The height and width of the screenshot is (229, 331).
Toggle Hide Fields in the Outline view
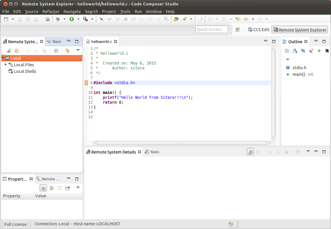coord(303,51)
